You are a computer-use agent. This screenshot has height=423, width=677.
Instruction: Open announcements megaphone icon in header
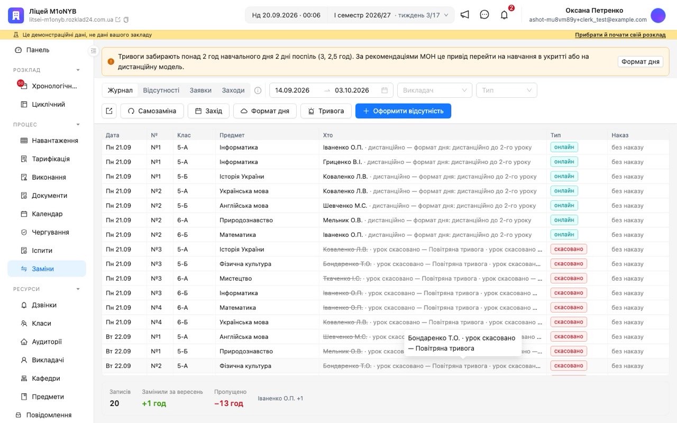coord(464,15)
